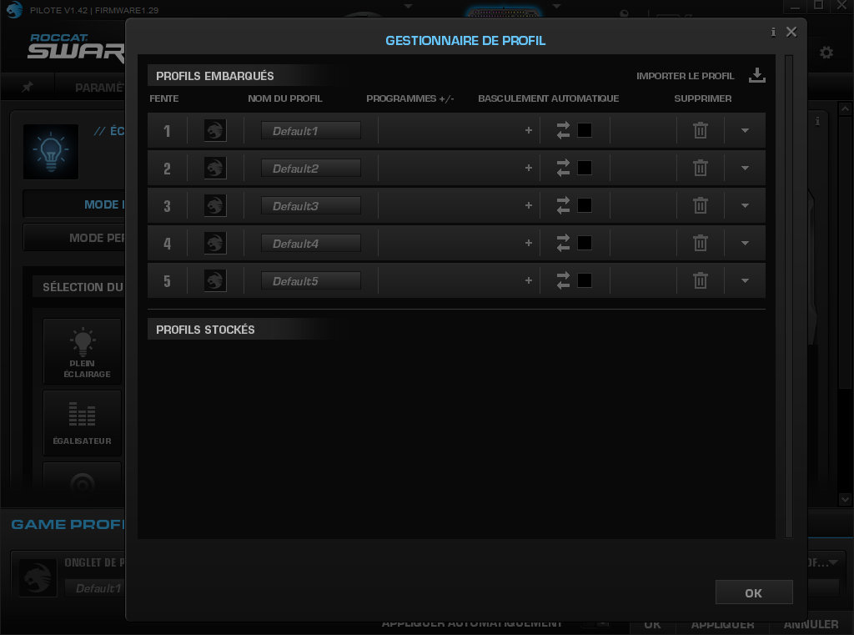This screenshot has width=854, height=635.
Task: Add a program to Default2 with plus
Action: (528, 168)
